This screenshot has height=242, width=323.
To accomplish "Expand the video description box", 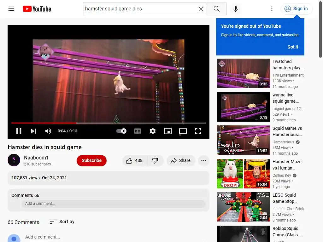I will point(109,178).
